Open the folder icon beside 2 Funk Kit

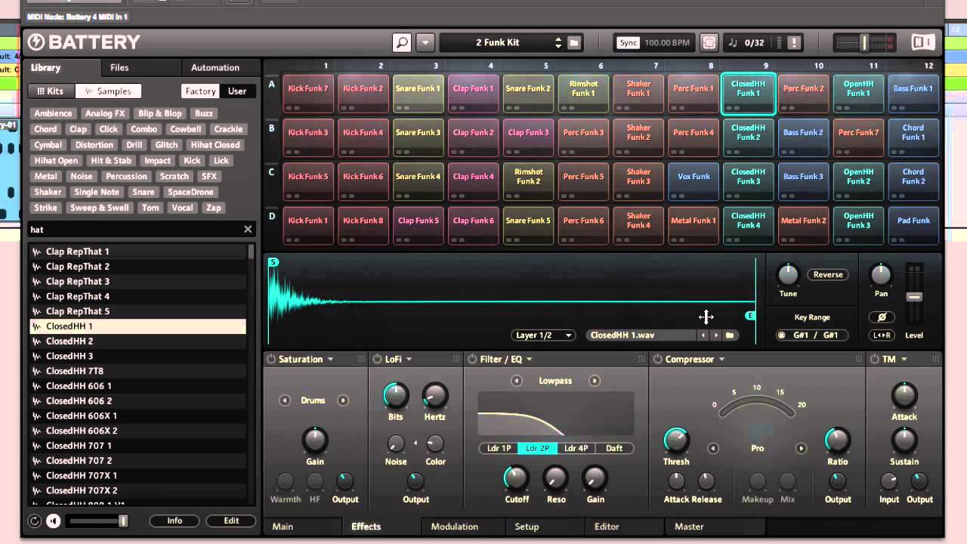[x=573, y=42]
